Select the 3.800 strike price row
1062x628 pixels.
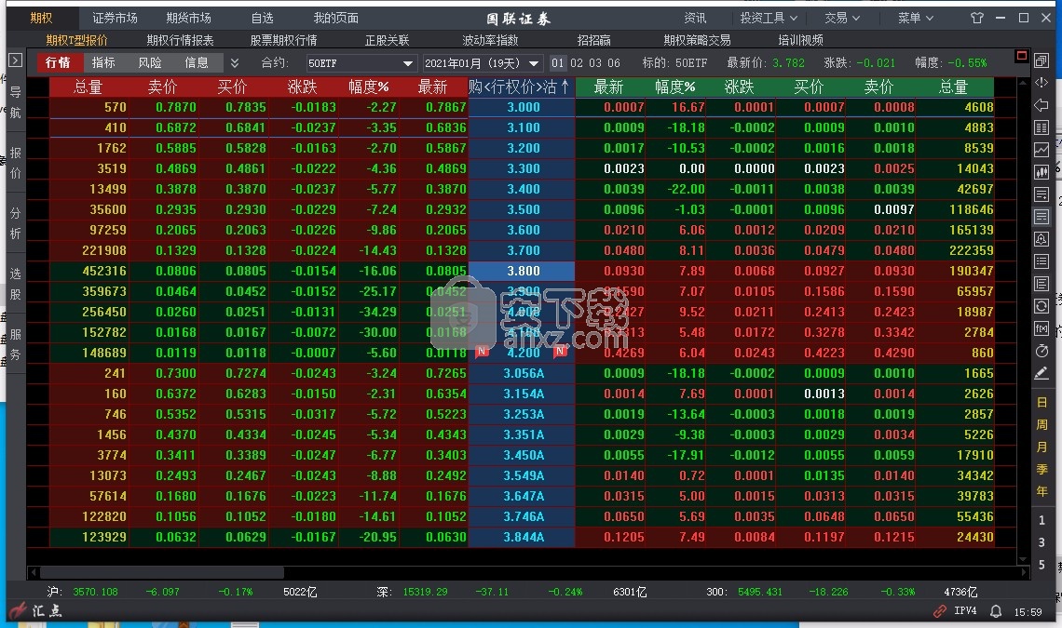522,271
